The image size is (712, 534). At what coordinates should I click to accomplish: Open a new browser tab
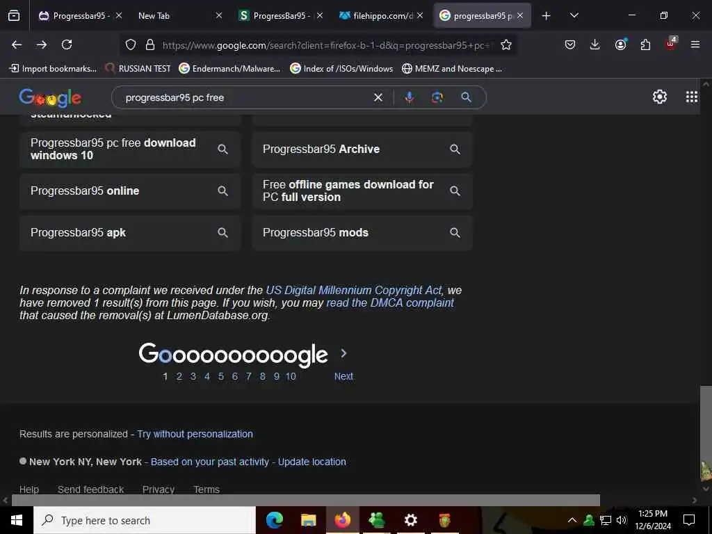[x=547, y=16]
